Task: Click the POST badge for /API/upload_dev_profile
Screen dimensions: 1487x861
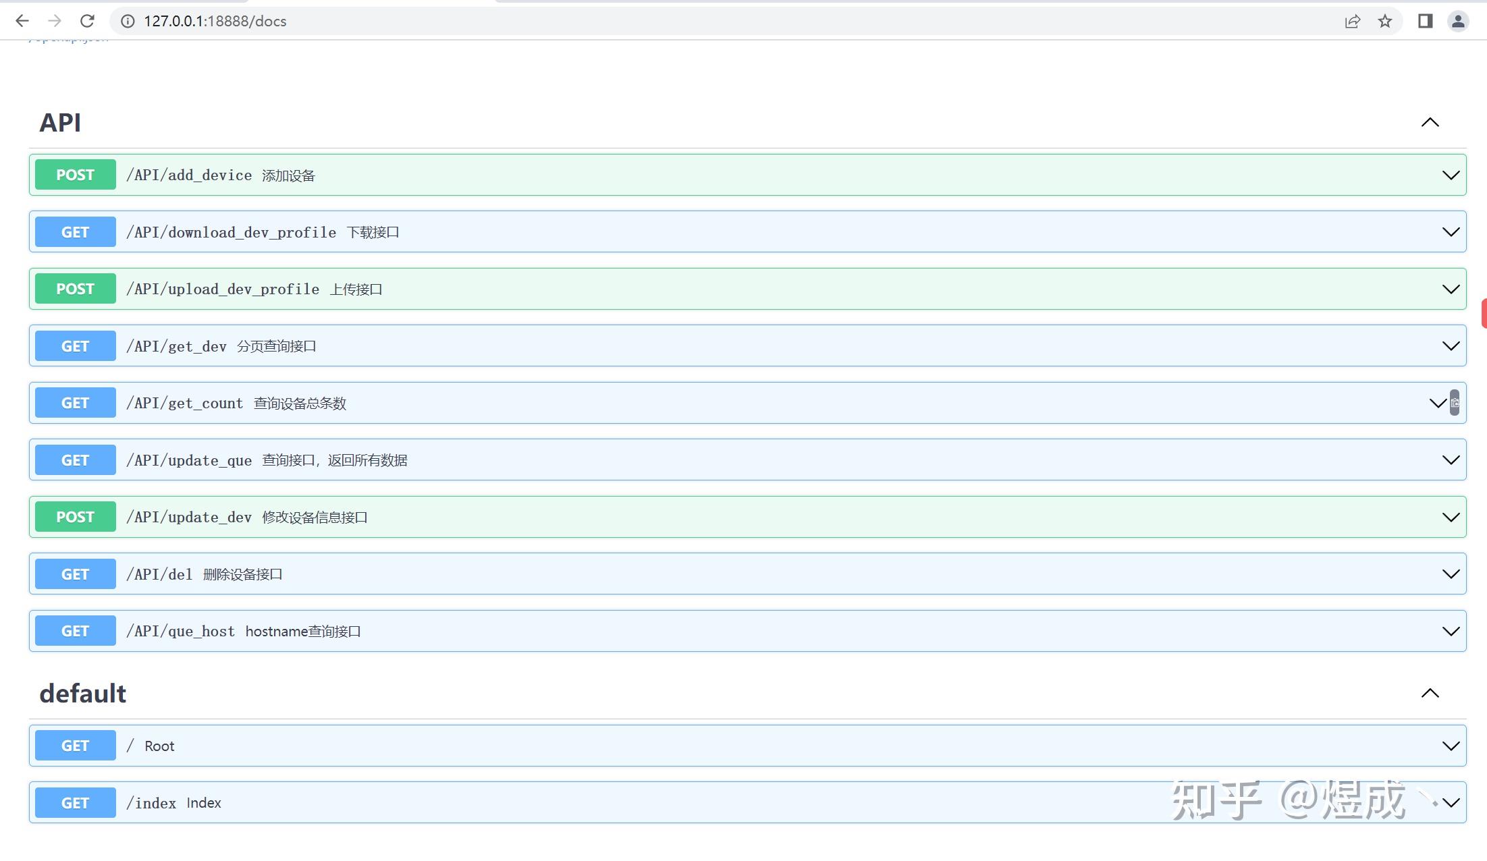Action: [75, 289]
